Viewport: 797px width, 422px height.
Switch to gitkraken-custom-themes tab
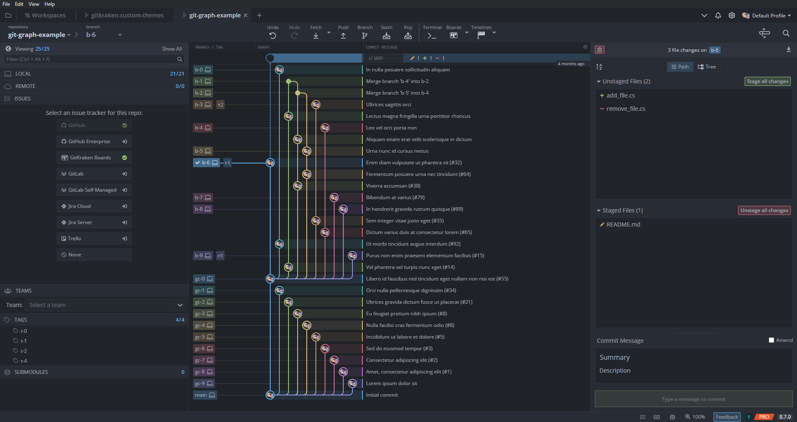coord(124,15)
